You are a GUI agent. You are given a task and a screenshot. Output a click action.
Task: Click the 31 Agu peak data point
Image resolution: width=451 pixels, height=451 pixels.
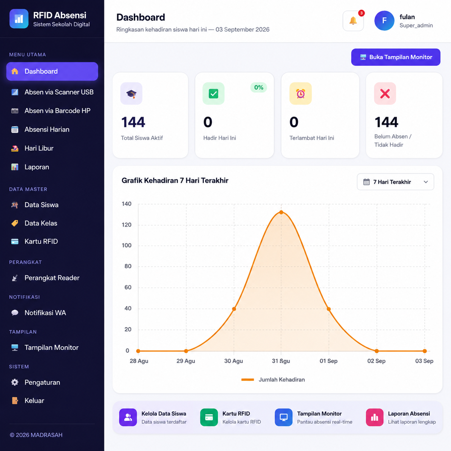click(x=281, y=212)
